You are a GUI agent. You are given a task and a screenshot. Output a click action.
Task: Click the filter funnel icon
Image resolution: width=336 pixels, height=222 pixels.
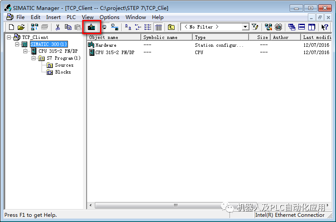[255, 27]
